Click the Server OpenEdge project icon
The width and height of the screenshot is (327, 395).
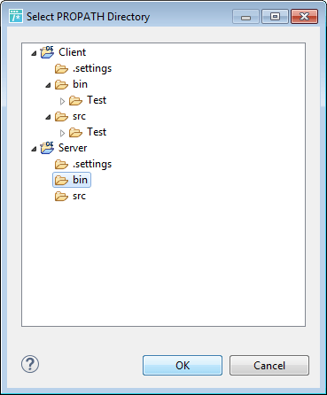tap(47, 148)
